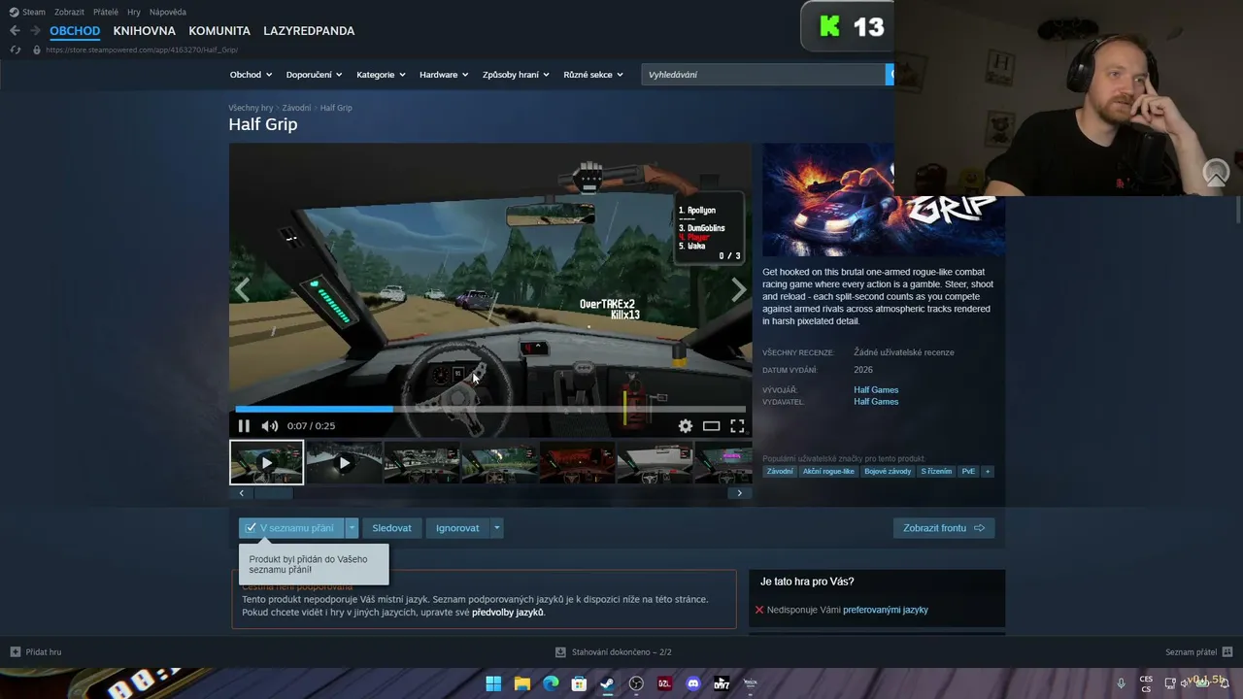The image size is (1243, 699).
Task: Expand wishlist options dropdown arrow
Action: [352, 528]
